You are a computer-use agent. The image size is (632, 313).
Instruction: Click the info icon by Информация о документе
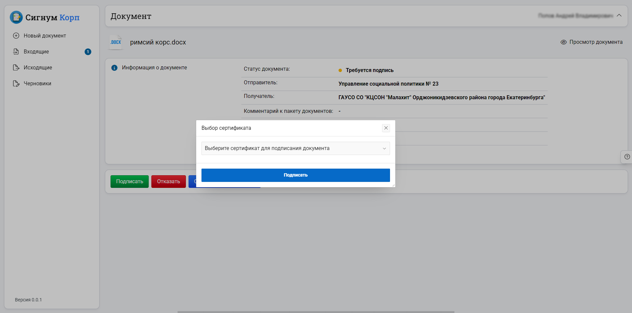pos(115,68)
